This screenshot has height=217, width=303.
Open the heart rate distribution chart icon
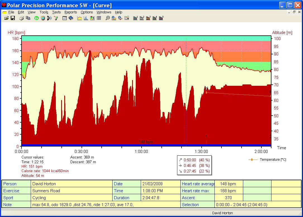tap(86, 18)
